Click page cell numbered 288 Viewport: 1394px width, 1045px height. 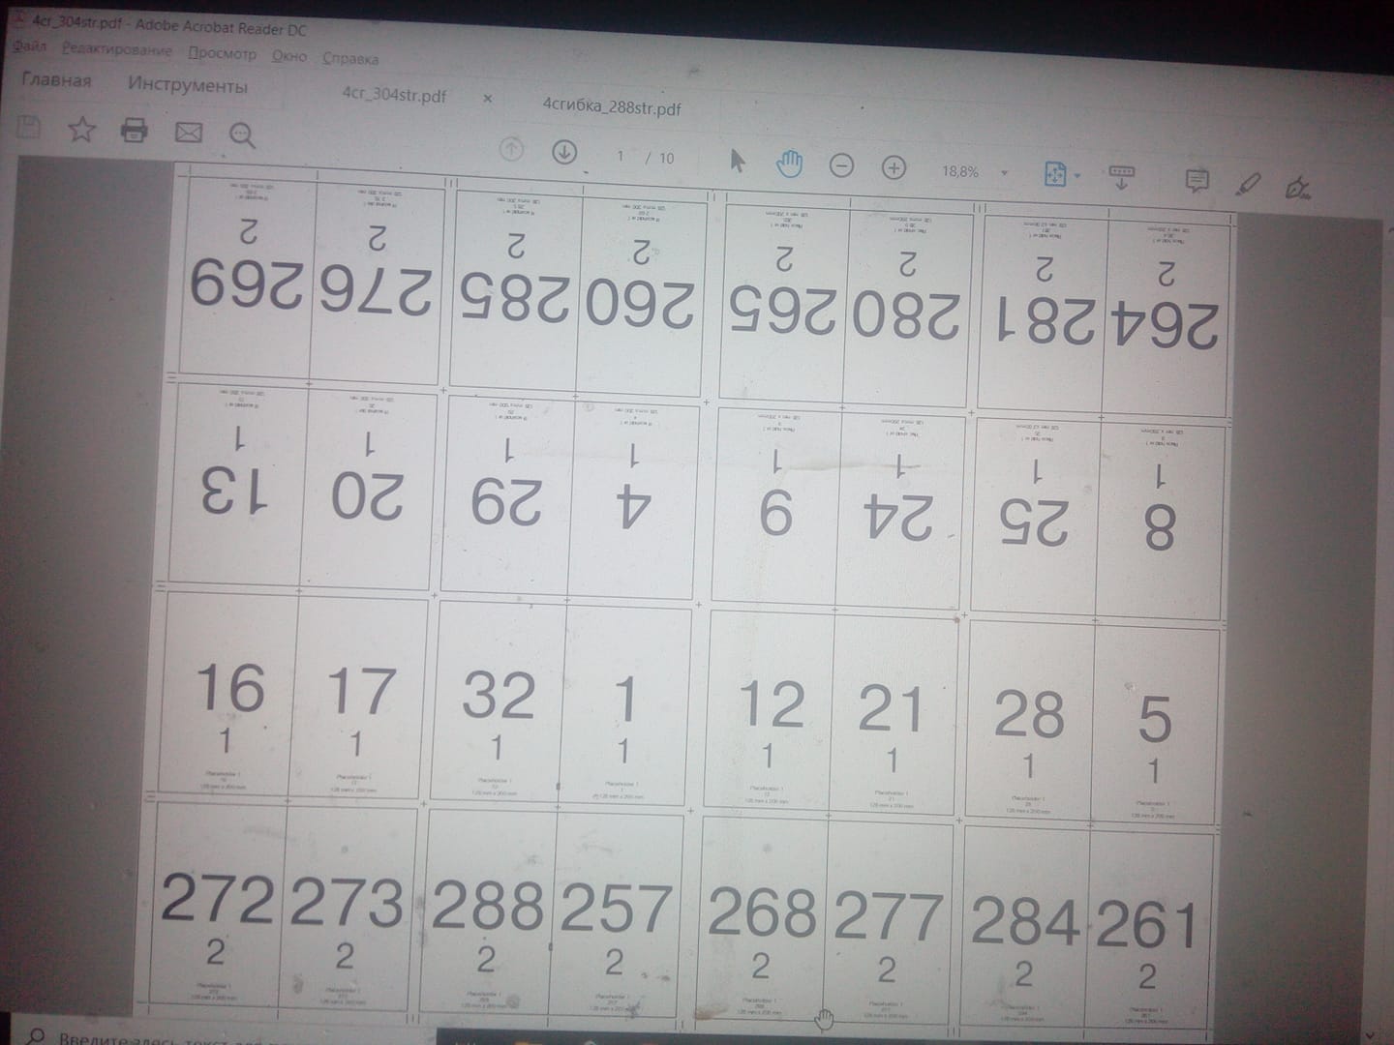click(487, 914)
